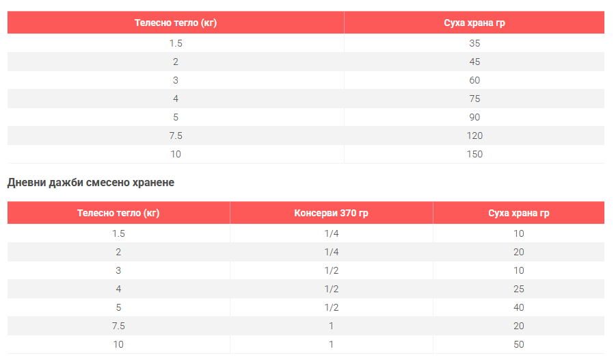Select the 7.5 weight cell in first table

(176, 136)
